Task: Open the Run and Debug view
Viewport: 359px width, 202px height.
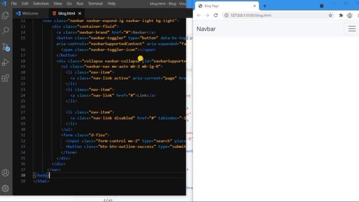Action: (x=5, y=62)
